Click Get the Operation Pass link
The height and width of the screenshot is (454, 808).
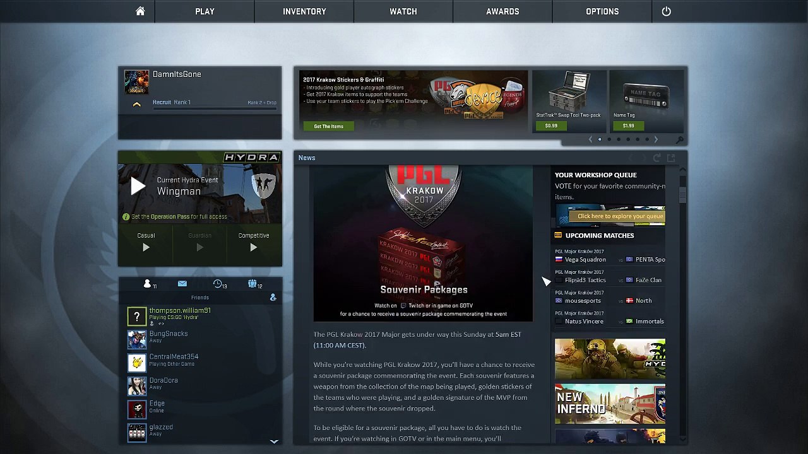(179, 217)
